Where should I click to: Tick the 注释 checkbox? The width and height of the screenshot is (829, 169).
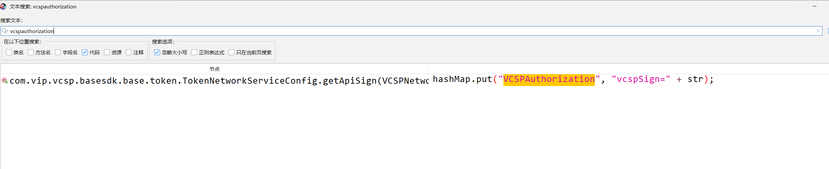pos(129,52)
